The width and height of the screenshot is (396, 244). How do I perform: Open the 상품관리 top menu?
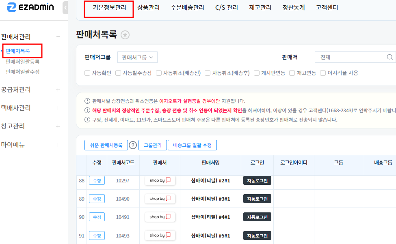(x=148, y=7)
